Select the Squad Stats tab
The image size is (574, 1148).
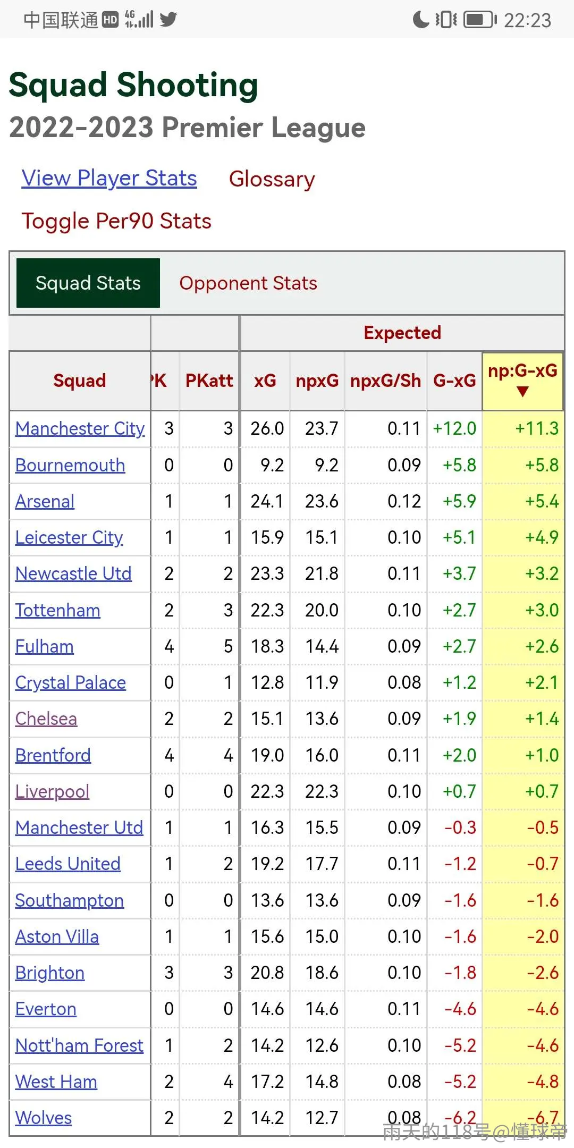click(88, 283)
